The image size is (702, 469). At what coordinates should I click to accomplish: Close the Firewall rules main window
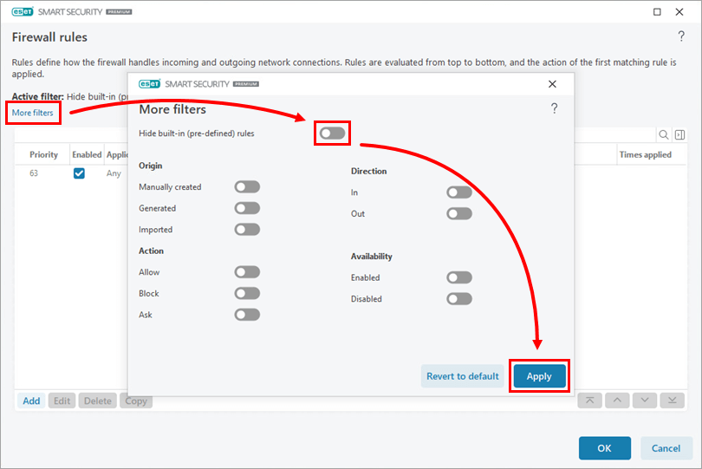[x=679, y=12]
